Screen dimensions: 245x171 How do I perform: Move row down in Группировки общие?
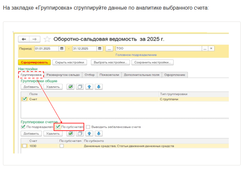tap(99, 87)
